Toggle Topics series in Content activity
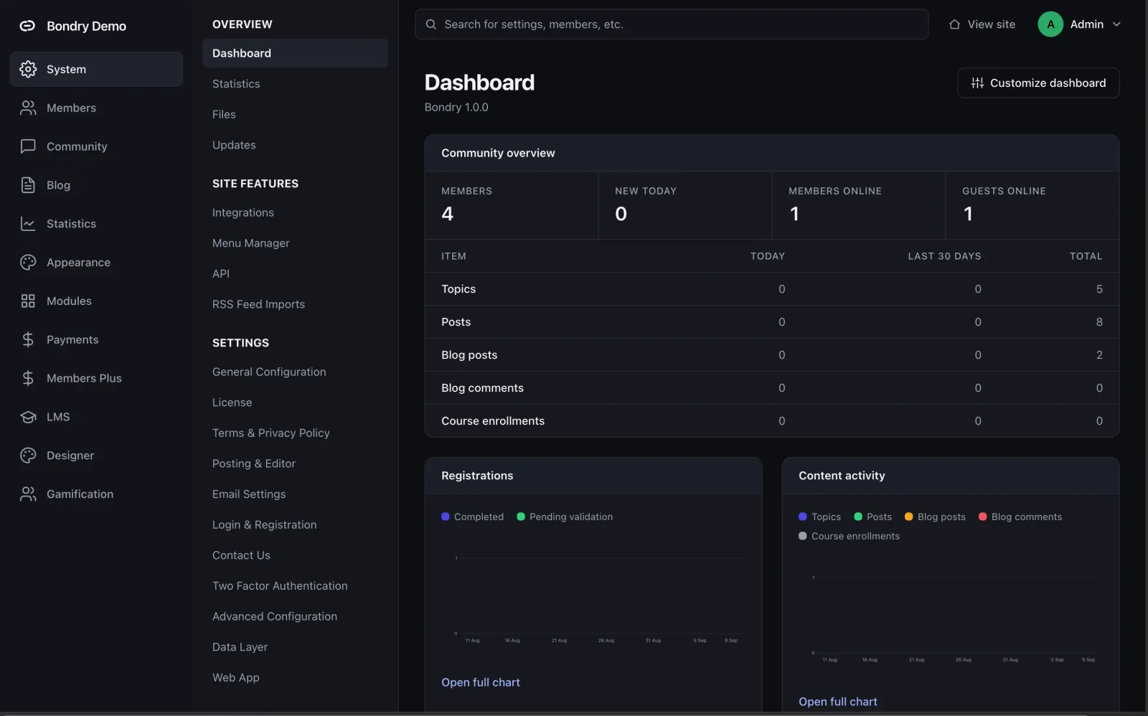Screen dimensions: 1148x716 pos(819,517)
